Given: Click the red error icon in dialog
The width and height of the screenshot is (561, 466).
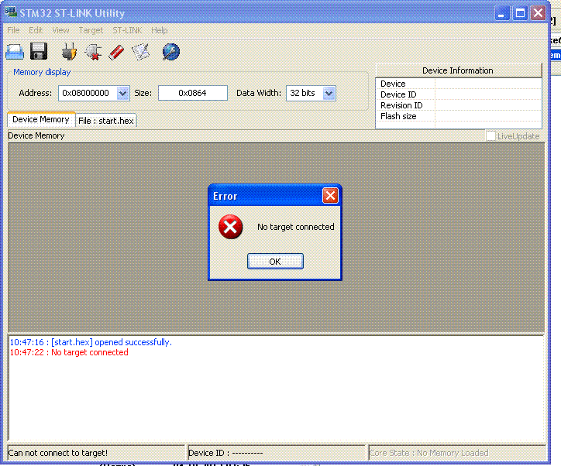Looking at the screenshot, I should point(230,227).
